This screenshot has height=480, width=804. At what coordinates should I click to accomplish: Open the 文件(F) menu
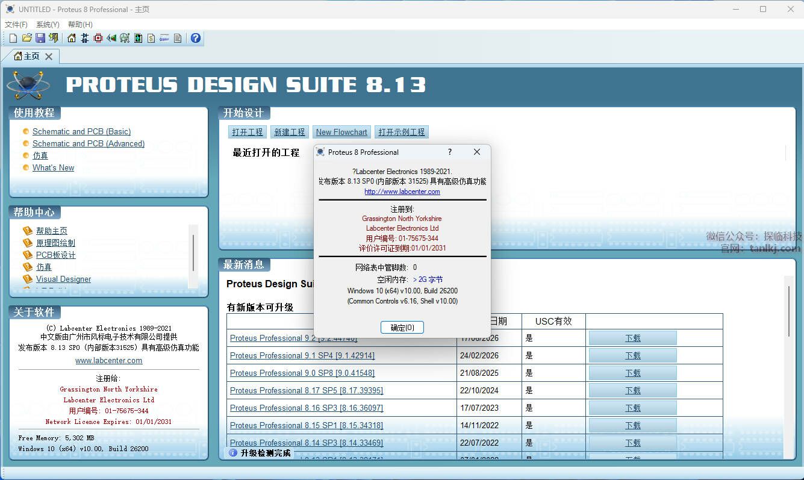click(x=16, y=25)
